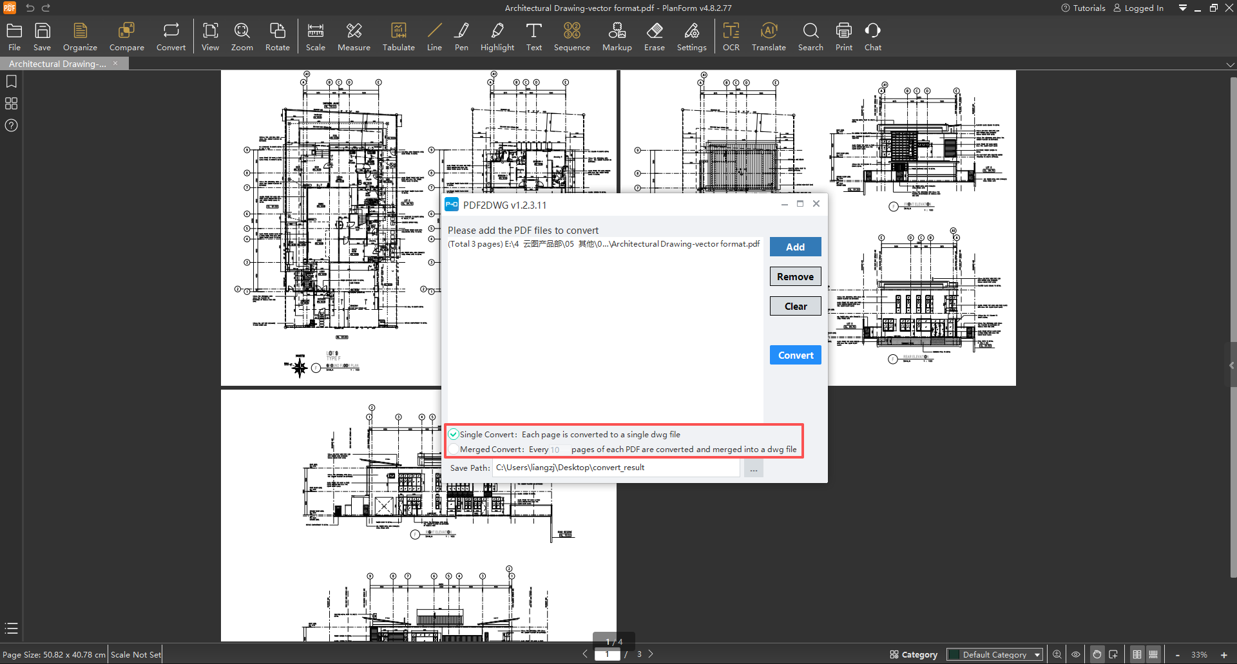The width and height of the screenshot is (1237, 664).
Task: Click the blue Convert button in dialog
Action: point(795,355)
